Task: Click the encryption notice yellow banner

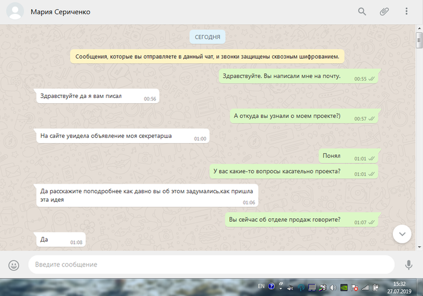Action: [x=207, y=56]
